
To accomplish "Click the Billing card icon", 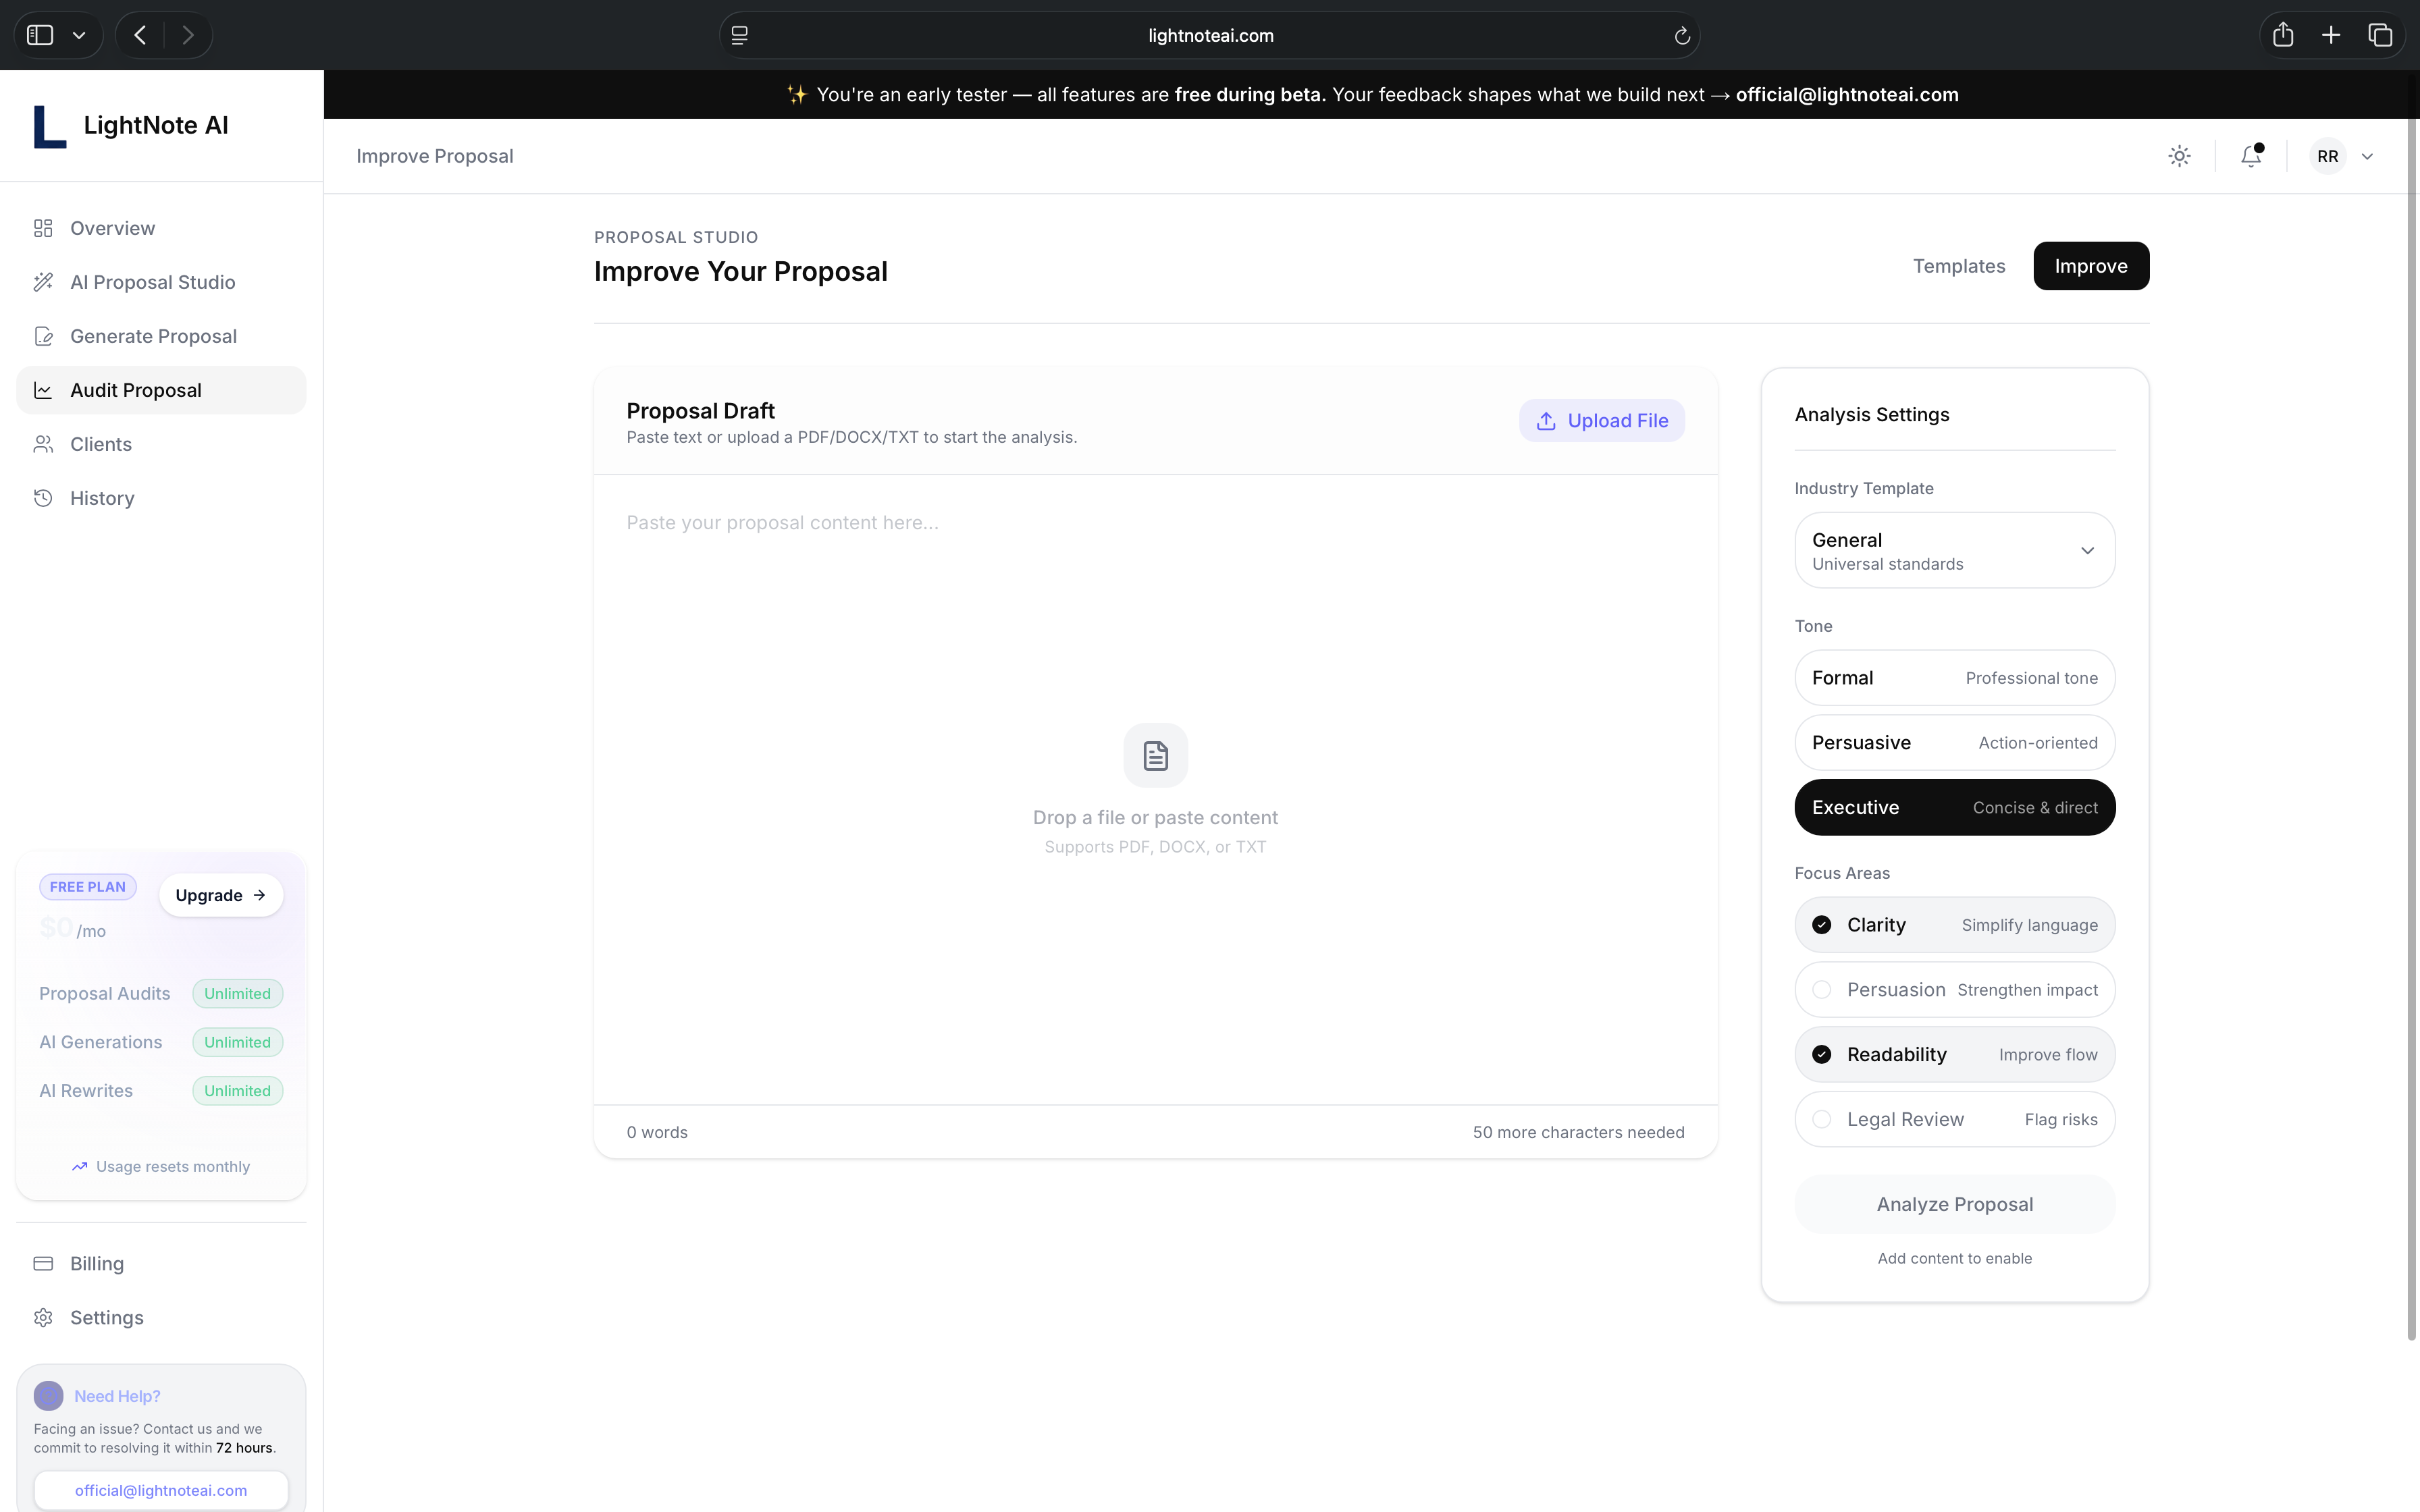I will click(43, 1263).
